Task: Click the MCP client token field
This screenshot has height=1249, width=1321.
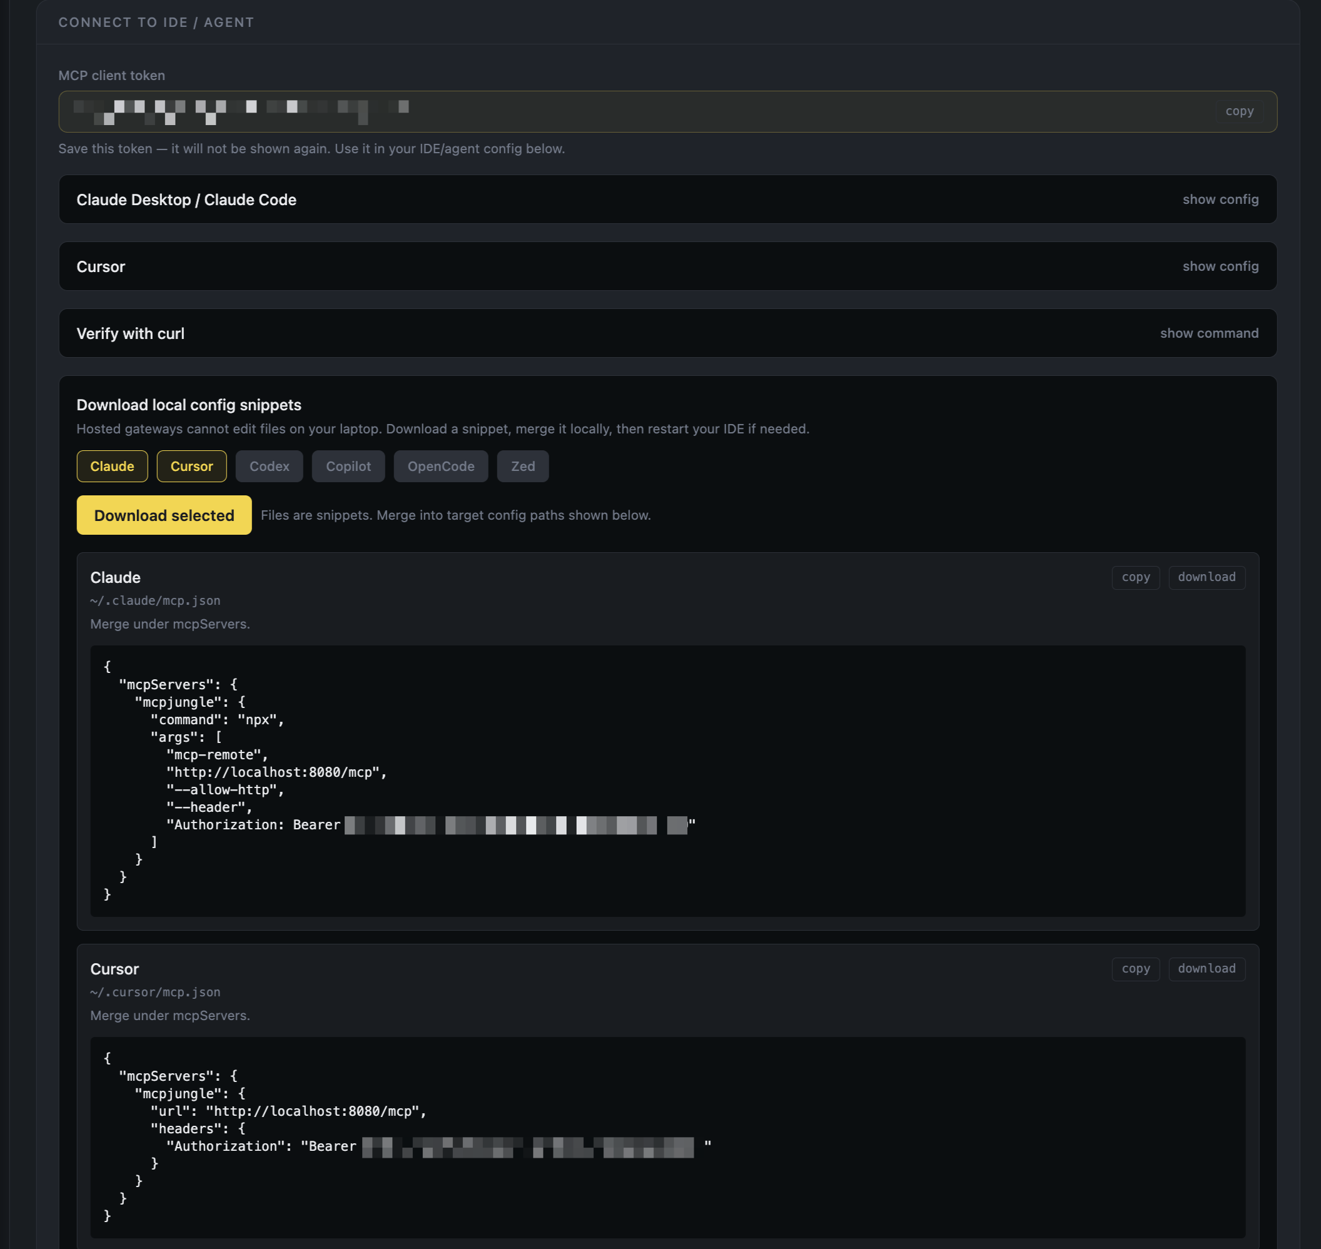Action: 667,111
